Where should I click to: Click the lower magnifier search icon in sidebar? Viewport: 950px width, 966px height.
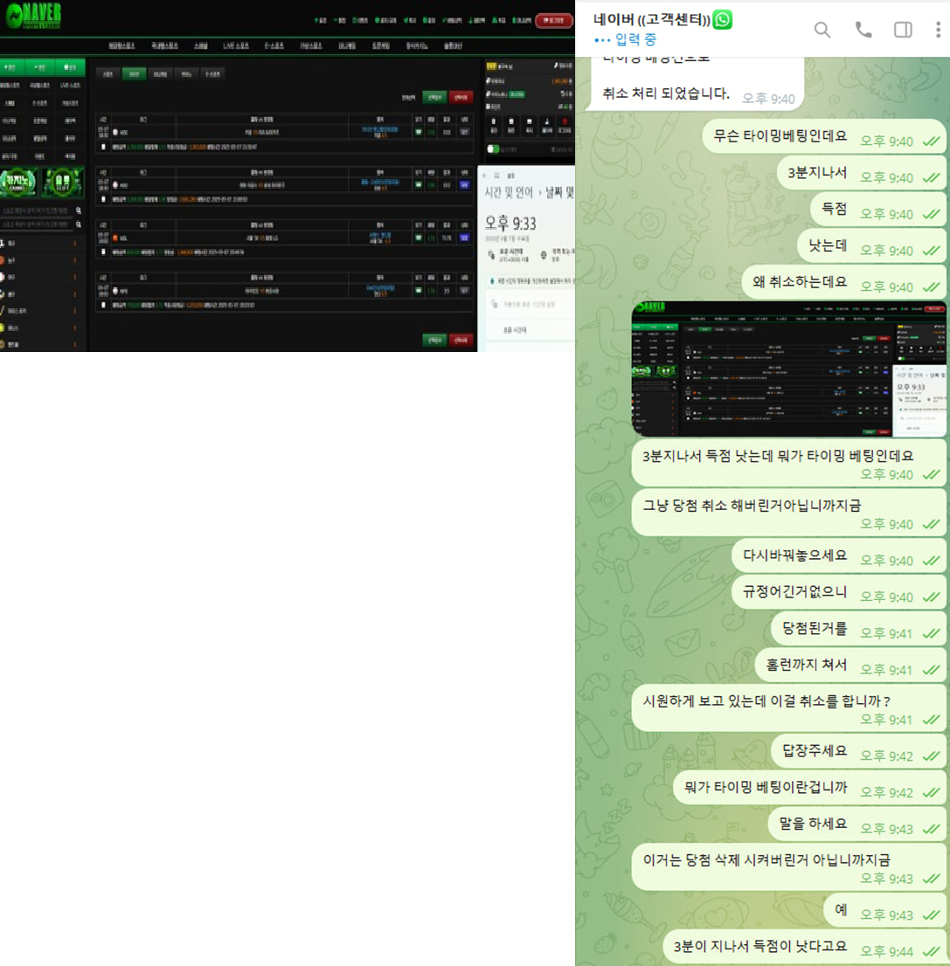coord(79,224)
